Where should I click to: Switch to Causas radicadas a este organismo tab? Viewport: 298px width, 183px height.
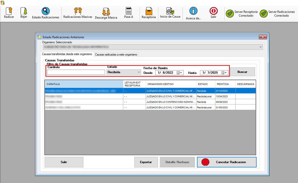pos(116,55)
